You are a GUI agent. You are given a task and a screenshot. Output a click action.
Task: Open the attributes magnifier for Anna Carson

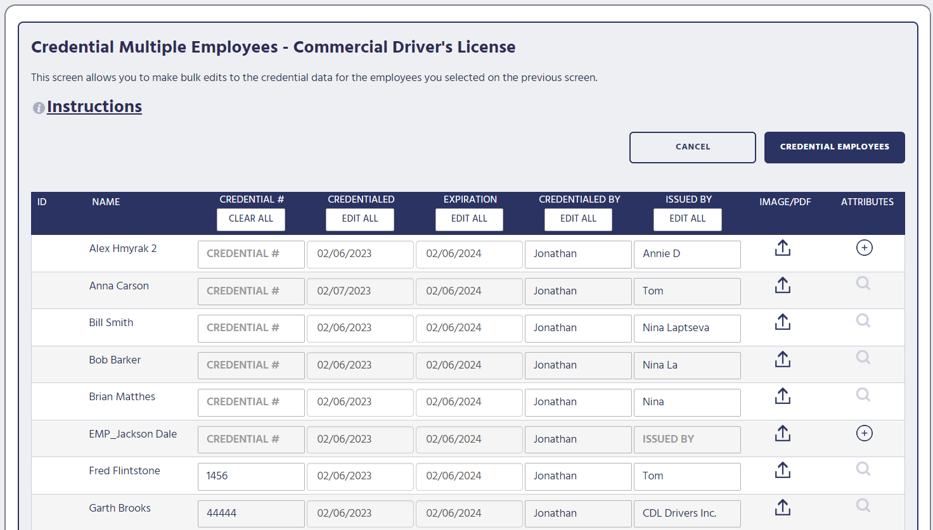point(863,283)
